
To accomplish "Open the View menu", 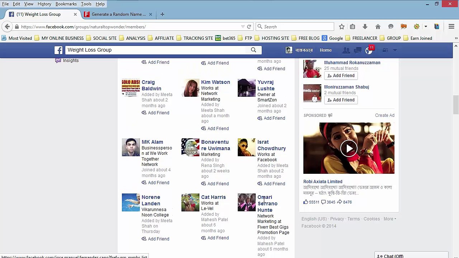I will click(29, 4).
